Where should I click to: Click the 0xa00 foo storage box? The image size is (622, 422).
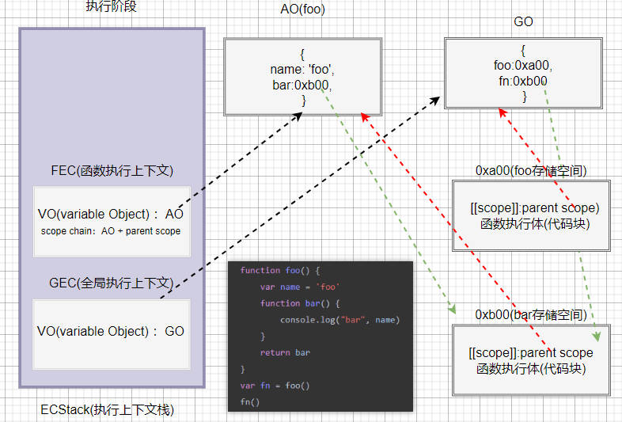(531, 215)
